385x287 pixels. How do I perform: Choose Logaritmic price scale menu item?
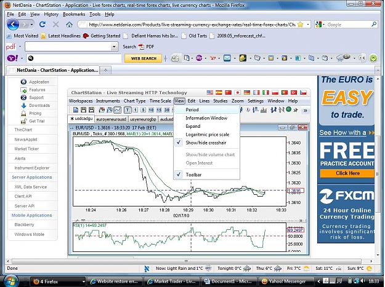[206, 135]
